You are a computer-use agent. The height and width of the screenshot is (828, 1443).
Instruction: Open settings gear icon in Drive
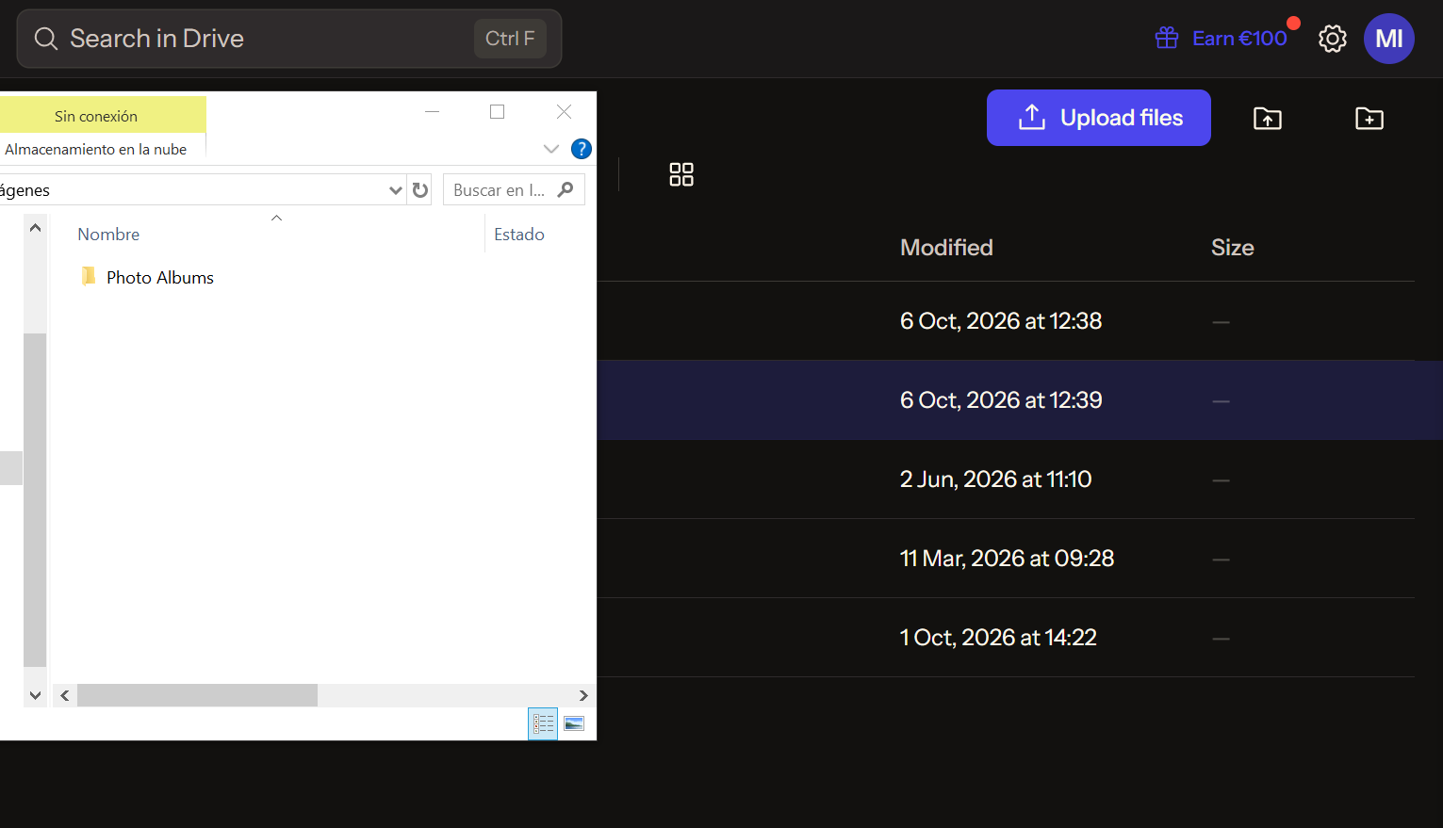coord(1332,39)
